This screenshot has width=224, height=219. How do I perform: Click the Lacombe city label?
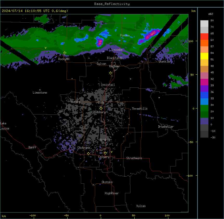coord(117,50)
